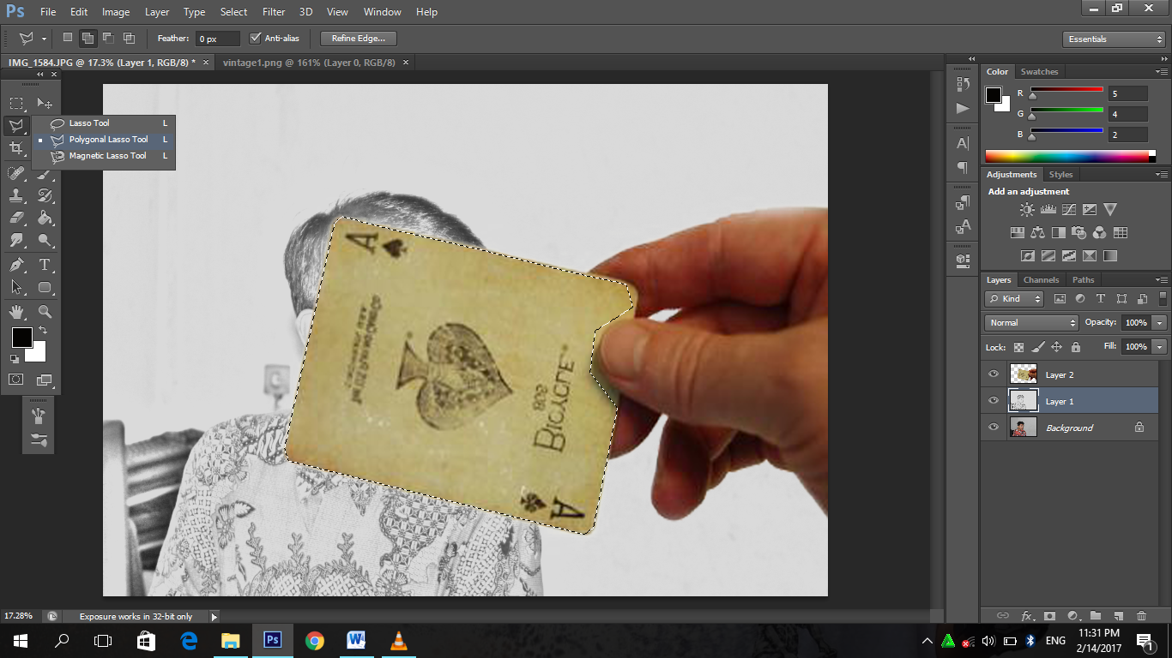Open the Paragraph panel icon
The image size is (1172, 658).
pyautogui.click(x=963, y=167)
